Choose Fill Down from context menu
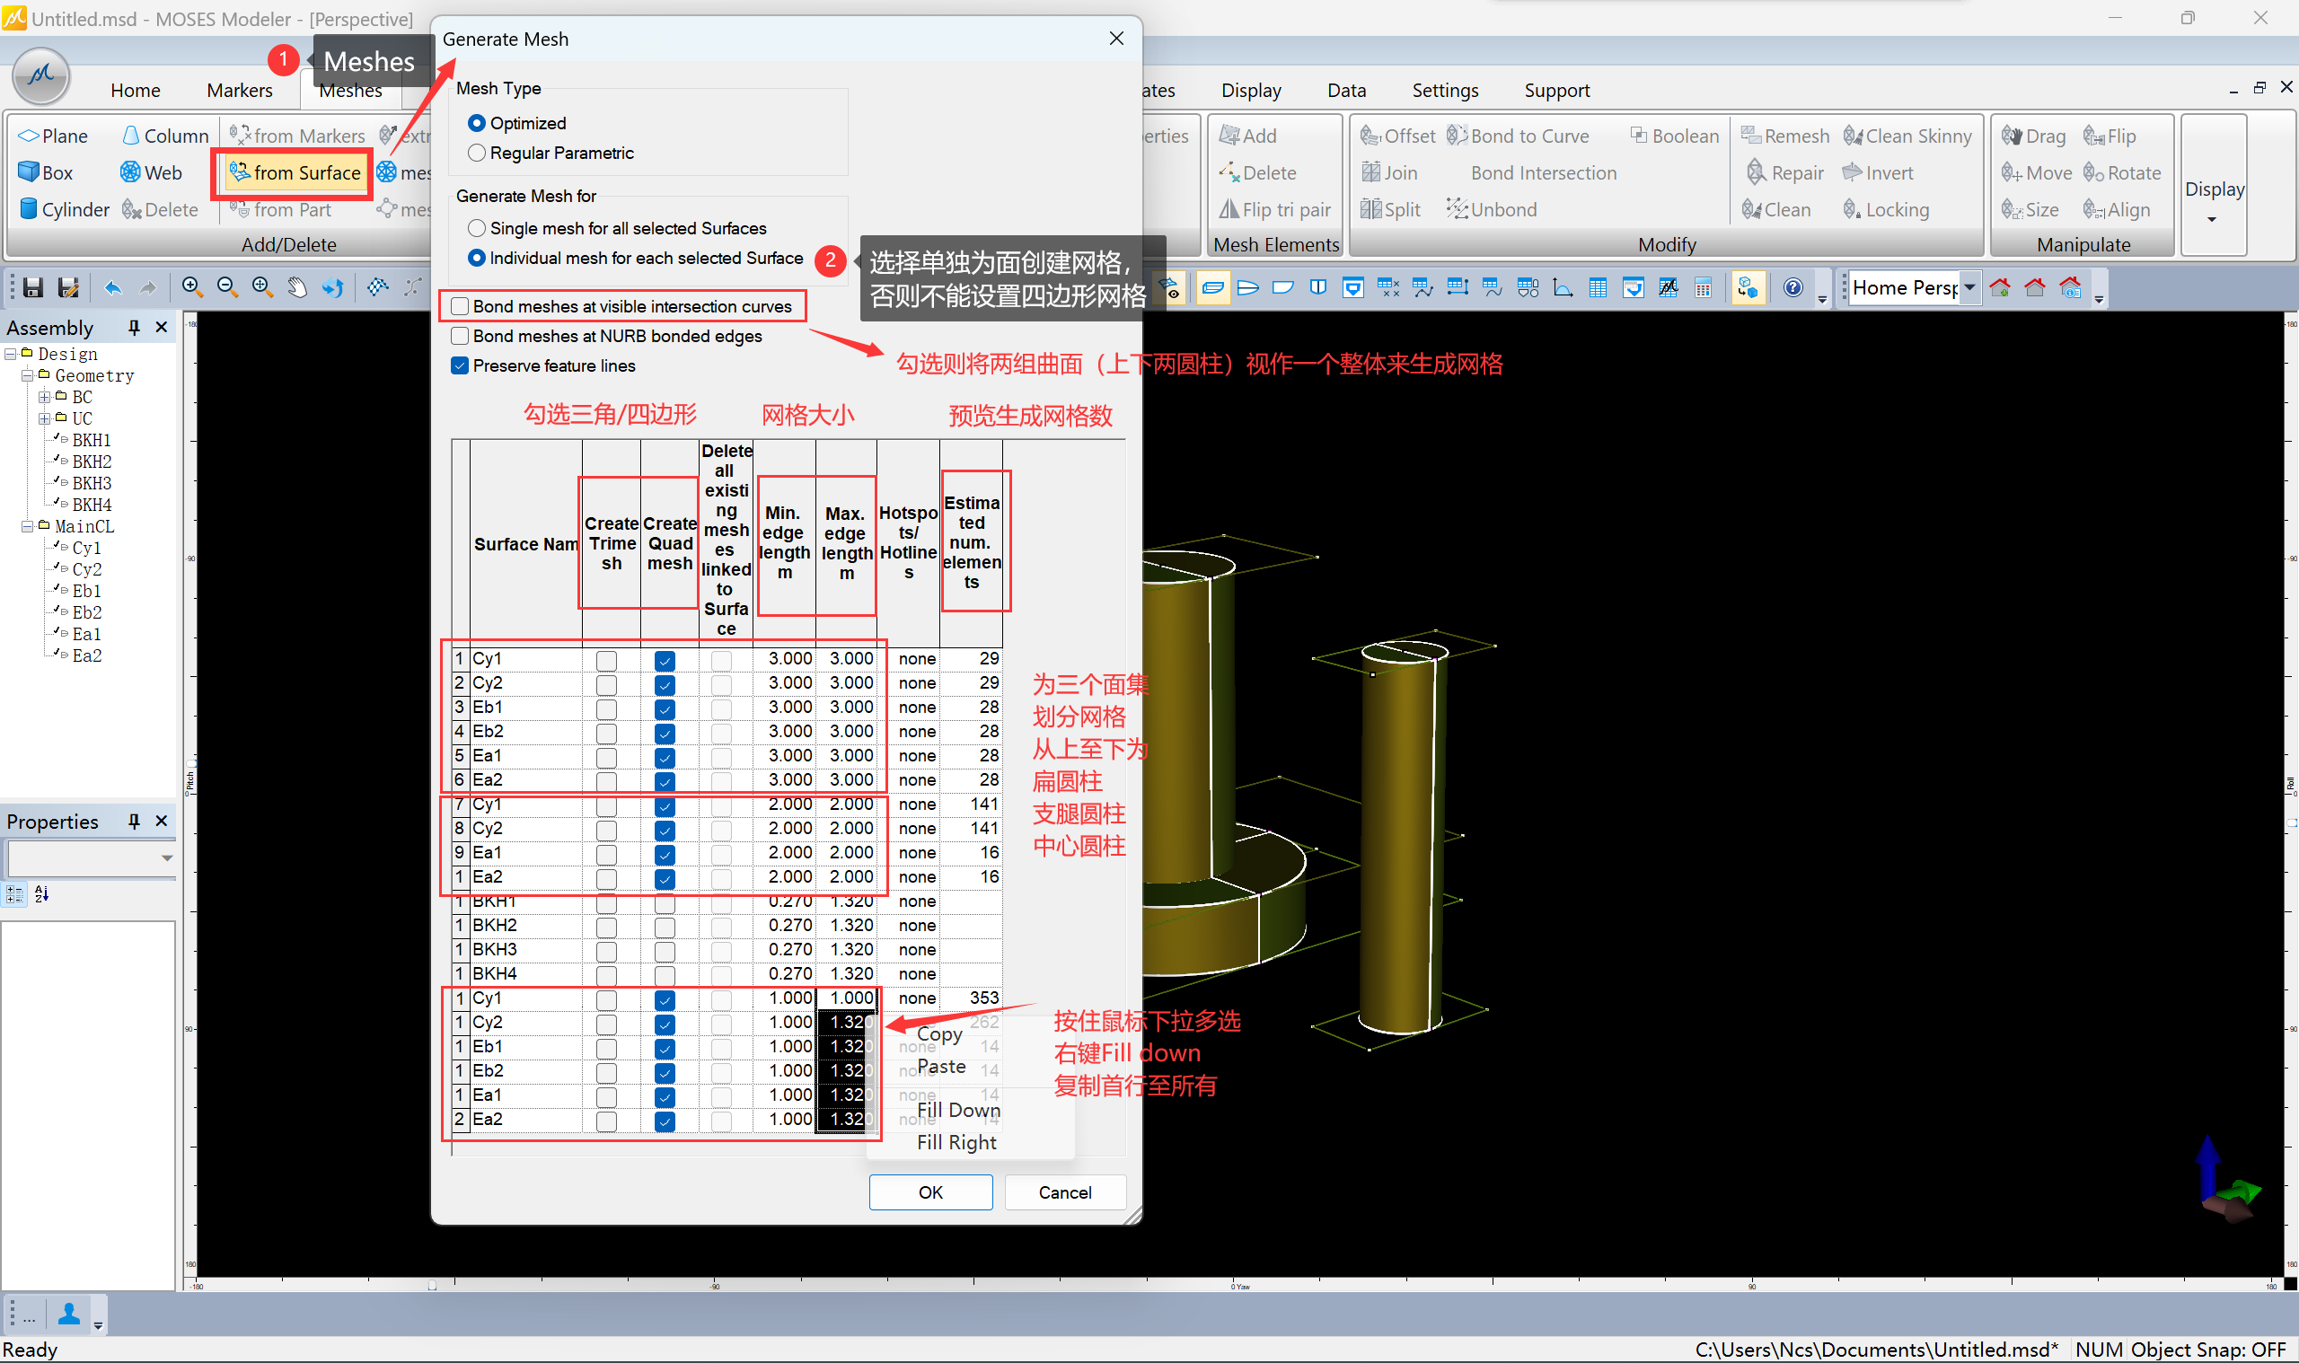This screenshot has height=1363, width=2299. [958, 1110]
